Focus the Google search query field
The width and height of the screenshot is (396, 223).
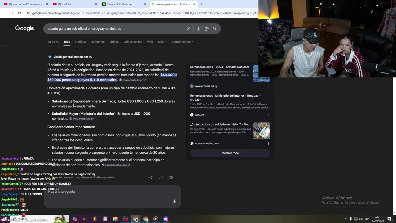(114, 28)
